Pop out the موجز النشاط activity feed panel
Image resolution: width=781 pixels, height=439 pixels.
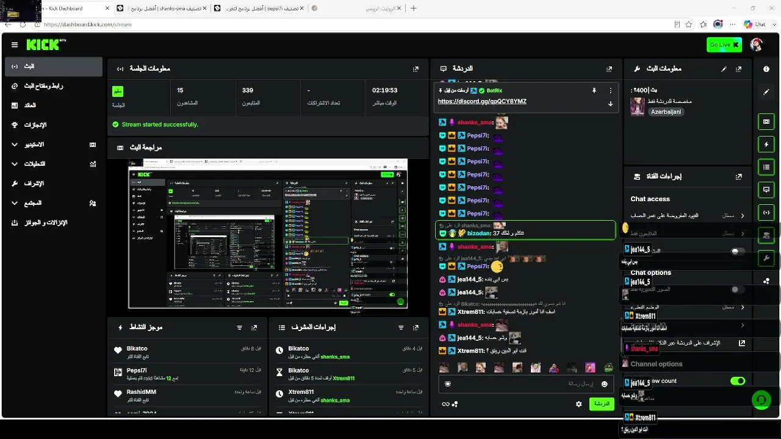(254, 327)
